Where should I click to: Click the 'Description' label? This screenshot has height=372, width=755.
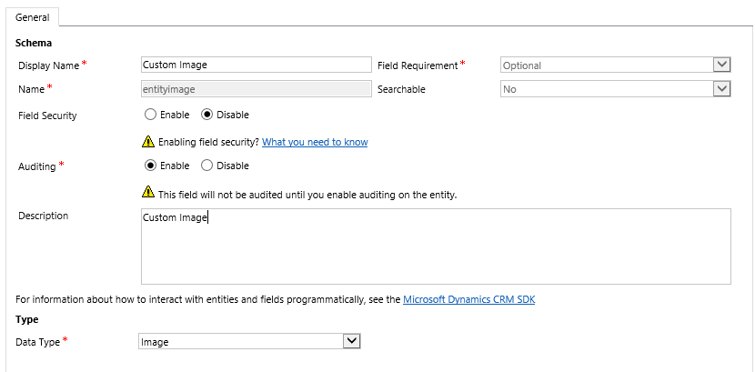44,216
